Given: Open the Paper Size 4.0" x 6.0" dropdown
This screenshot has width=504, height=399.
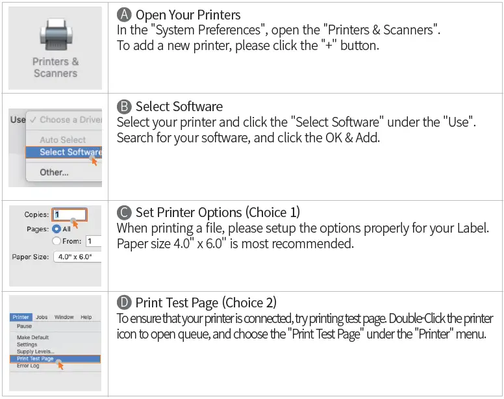Looking at the screenshot, I should click(x=77, y=257).
